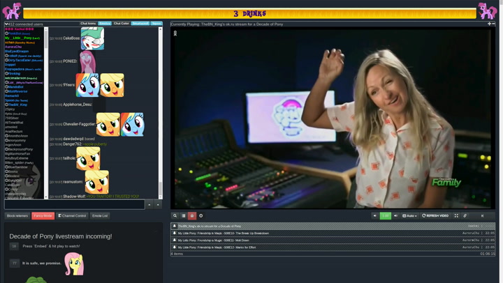This screenshot has height=283, width=503.
Task: Click the chat window vertical scrollbar
Action: click(x=160, y=112)
